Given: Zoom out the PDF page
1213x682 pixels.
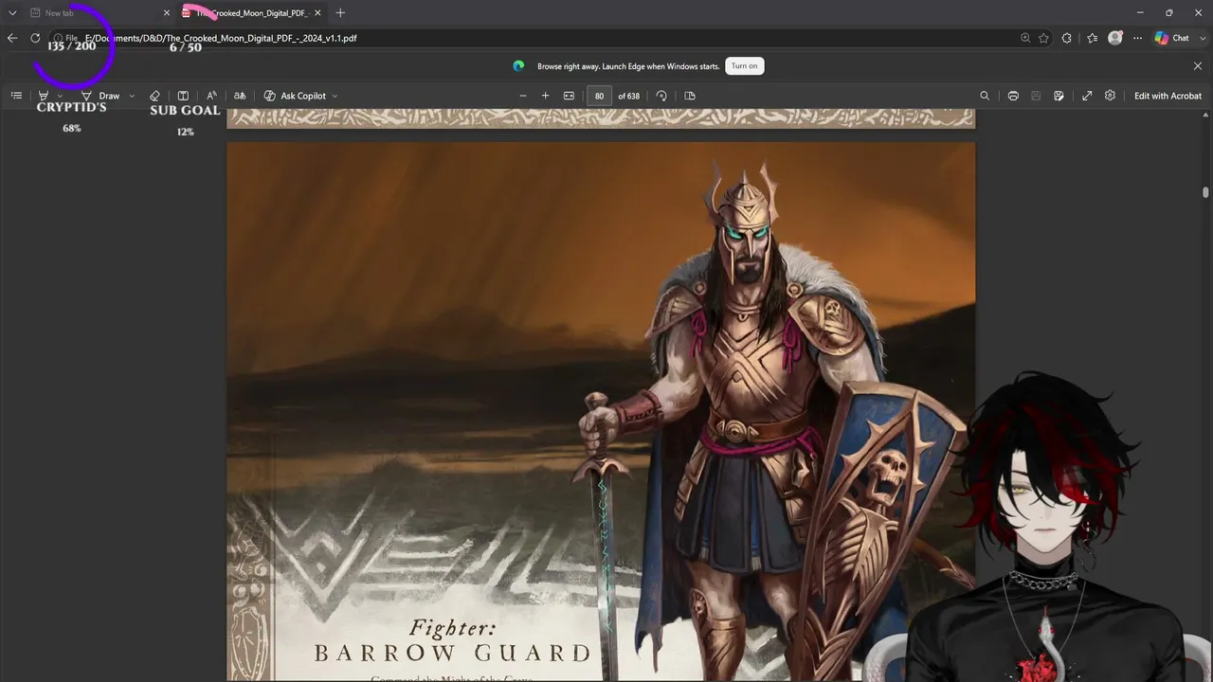Looking at the screenshot, I should click(522, 96).
